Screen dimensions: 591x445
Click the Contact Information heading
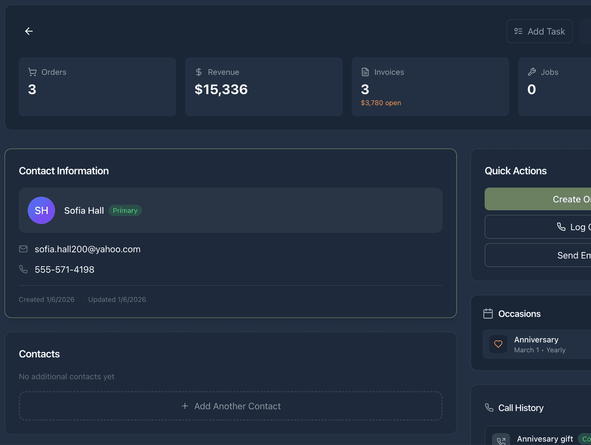pyautogui.click(x=64, y=171)
